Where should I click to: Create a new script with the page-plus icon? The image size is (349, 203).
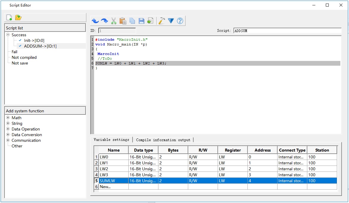coord(9,18)
